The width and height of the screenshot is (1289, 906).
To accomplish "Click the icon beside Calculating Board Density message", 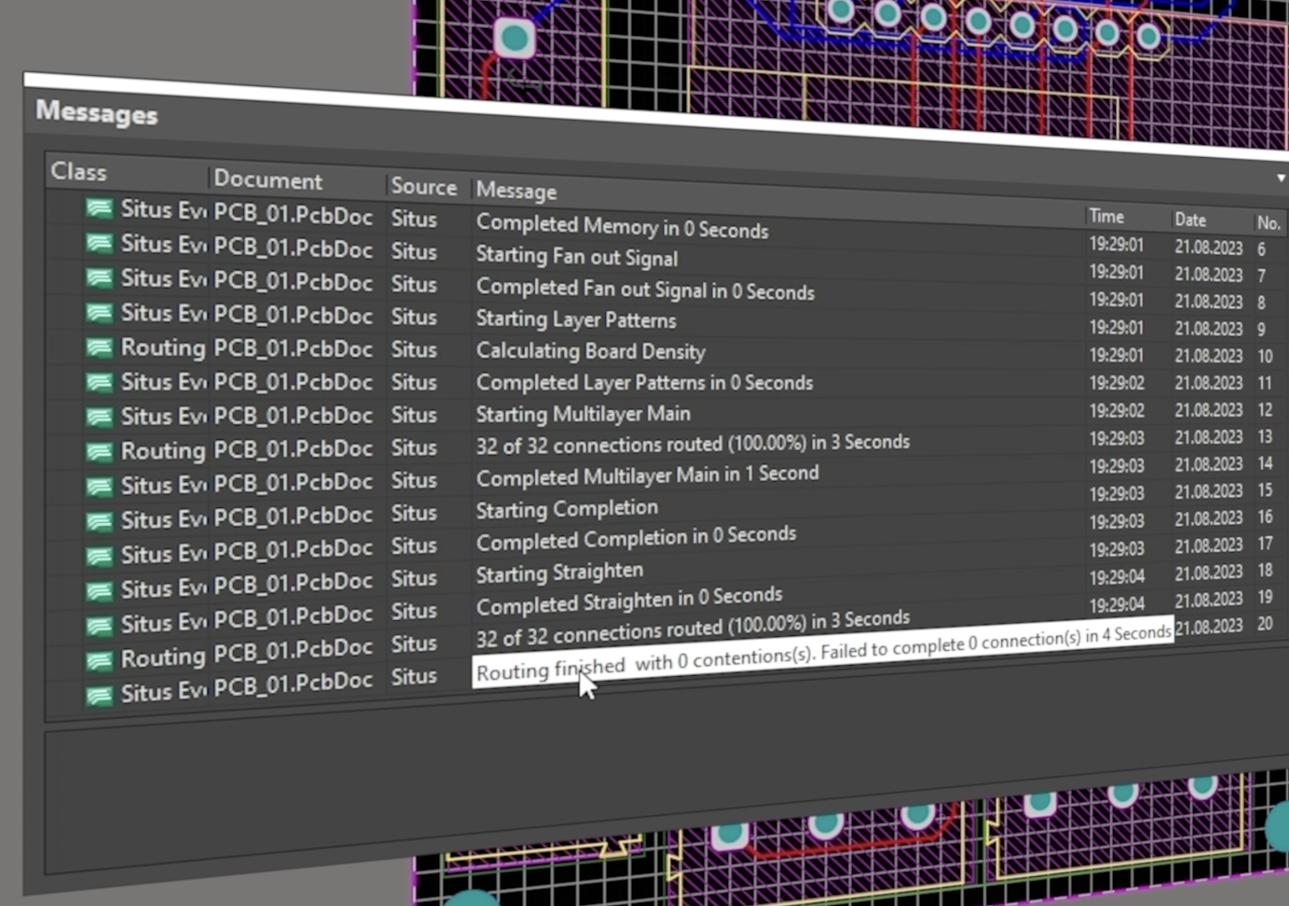I will click(x=100, y=347).
